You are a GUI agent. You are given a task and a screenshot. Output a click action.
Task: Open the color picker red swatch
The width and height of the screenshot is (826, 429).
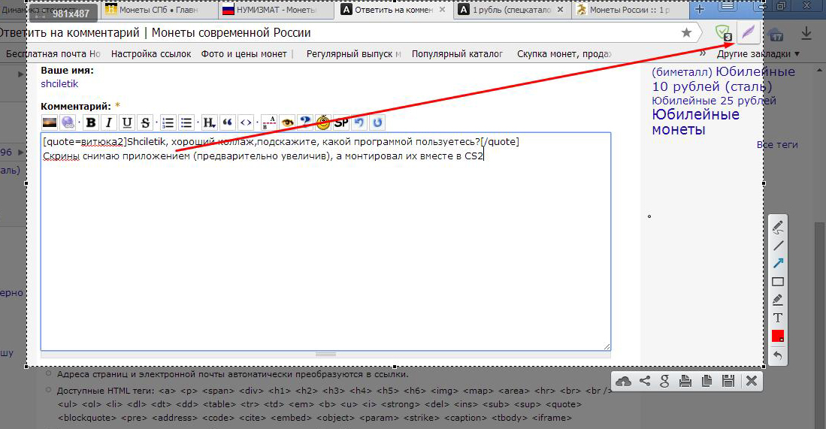pyautogui.click(x=778, y=337)
